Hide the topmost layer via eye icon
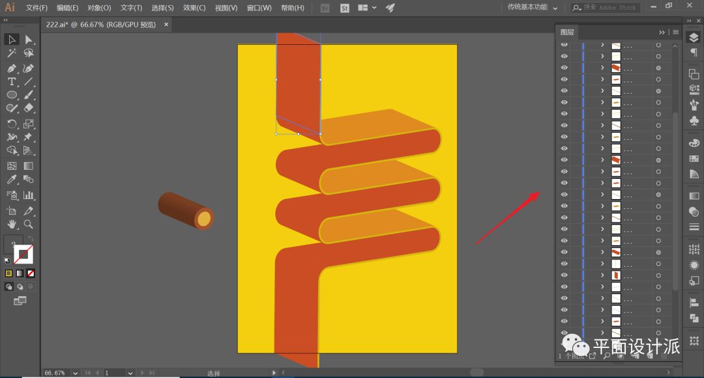 pyautogui.click(x=564, y=45)
